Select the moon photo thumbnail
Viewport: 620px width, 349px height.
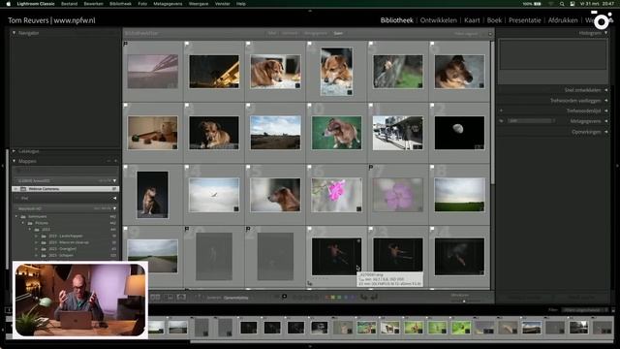pos(459,133)
